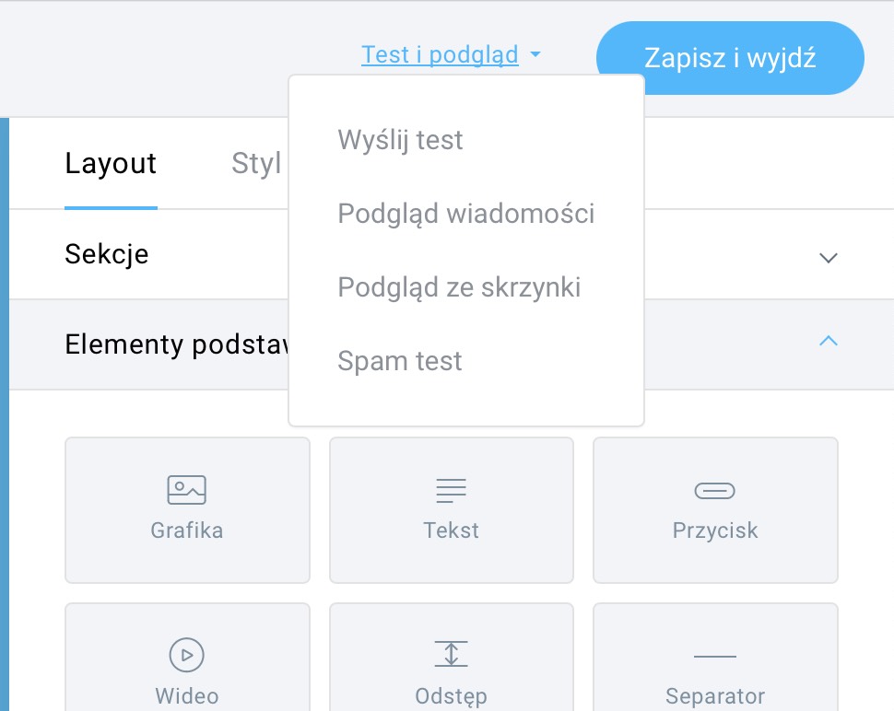Image resolution: width=894 pixels, height=711 pixels.
Task: Run Spam test from the dropdown
Action: pos(400,361)
